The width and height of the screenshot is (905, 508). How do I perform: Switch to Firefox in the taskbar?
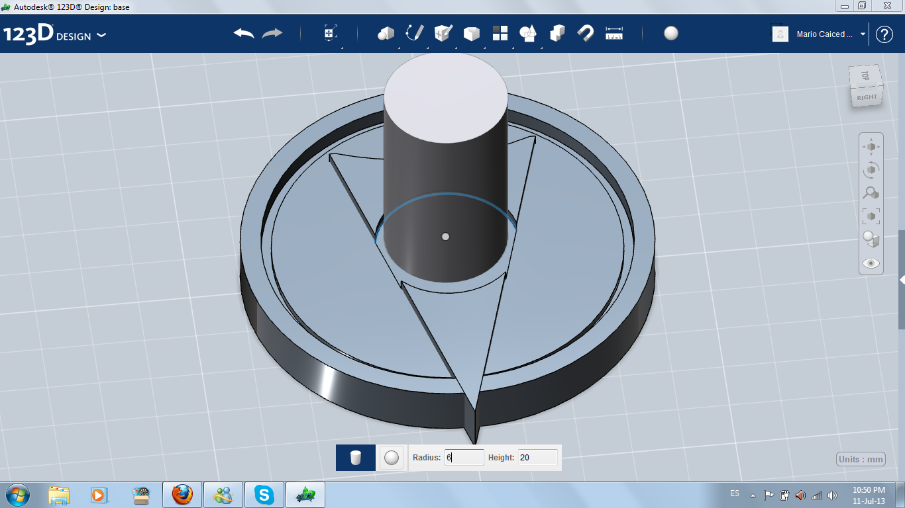click(x=182, y=494)
